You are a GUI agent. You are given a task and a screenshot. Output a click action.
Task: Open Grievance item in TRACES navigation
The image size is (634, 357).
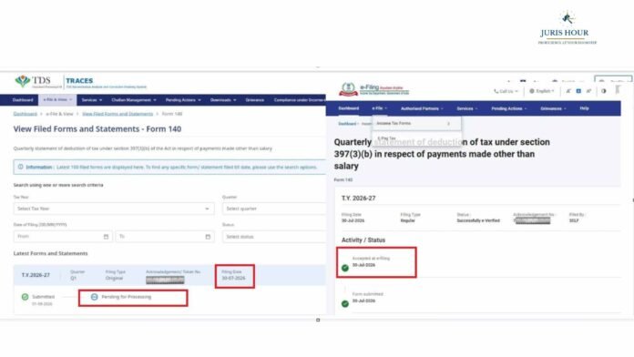[255, 100]
